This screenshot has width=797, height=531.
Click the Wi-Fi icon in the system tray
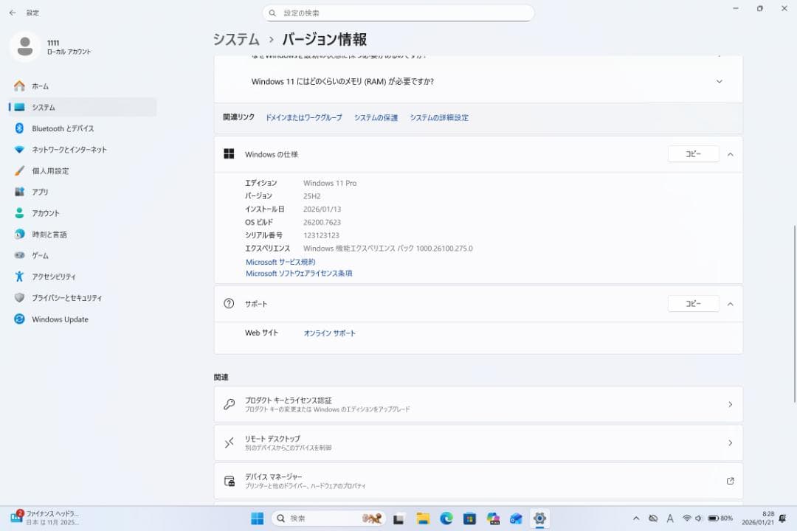point(687,518)
